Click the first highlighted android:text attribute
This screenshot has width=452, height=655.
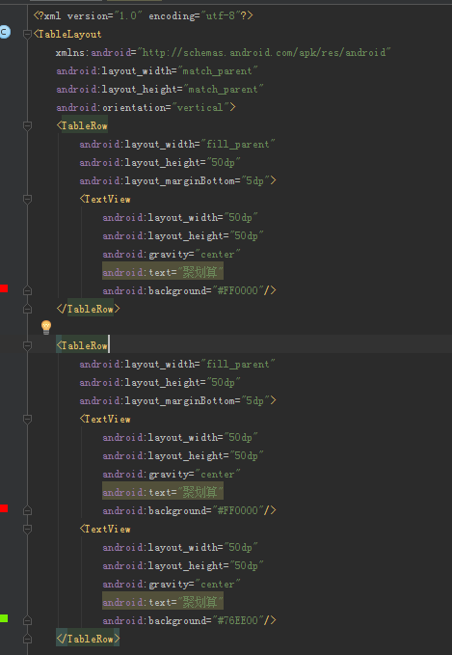click(x=163, y=272)
